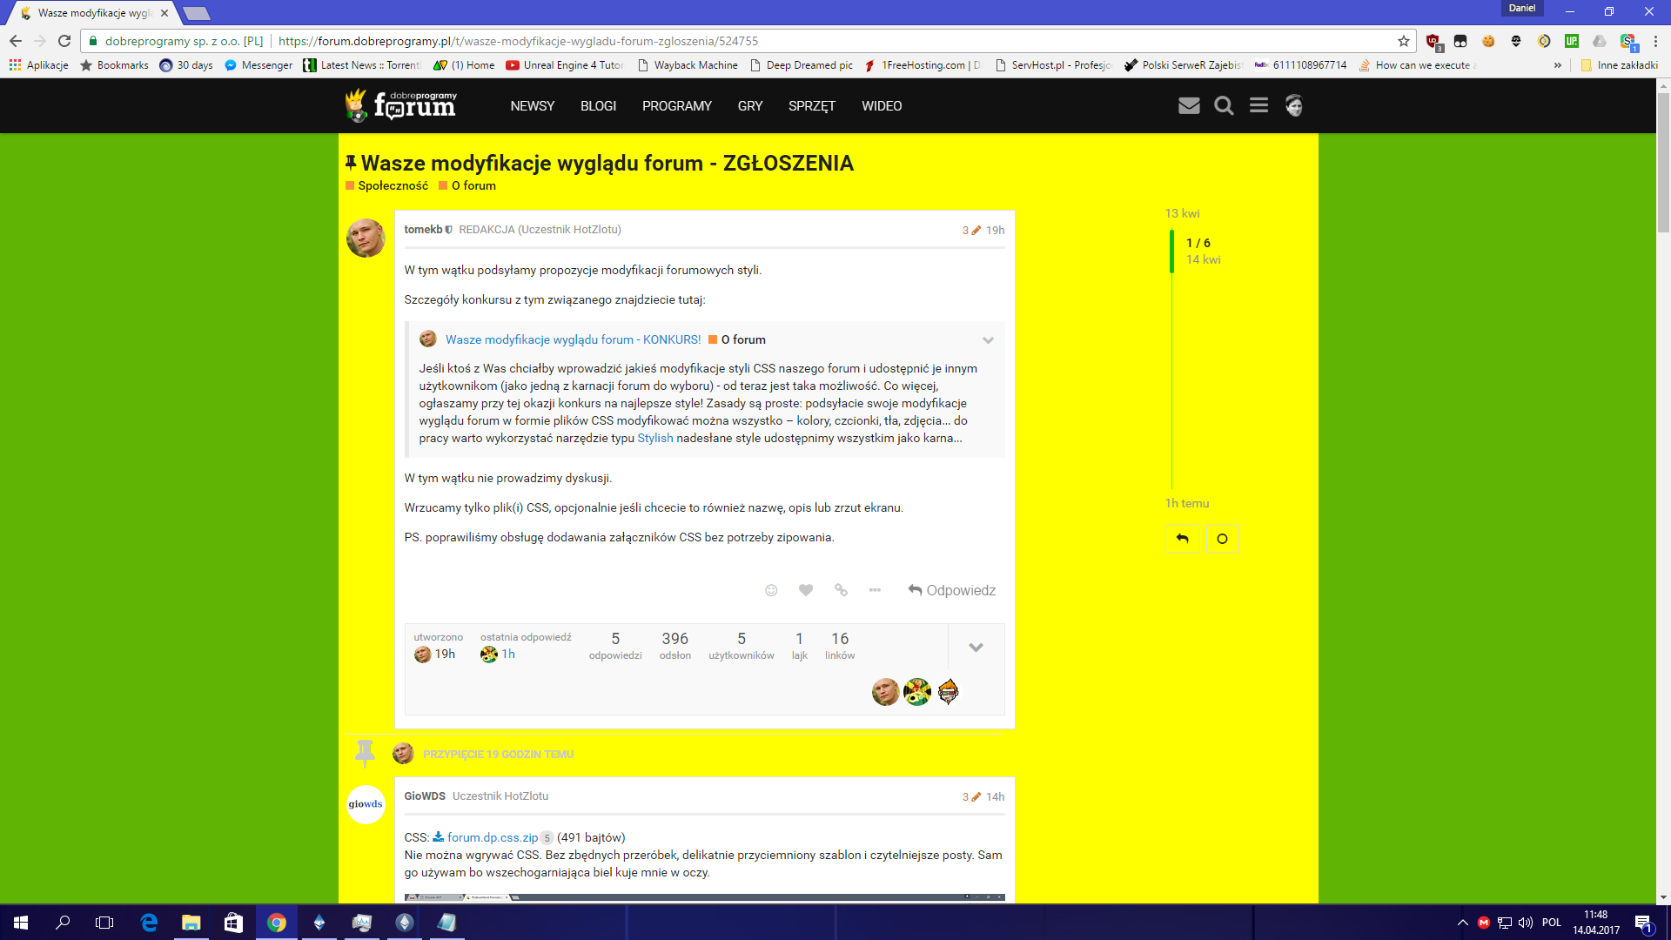
Task: Open the WIDEO menu item
Action: [x=882, y=106]
